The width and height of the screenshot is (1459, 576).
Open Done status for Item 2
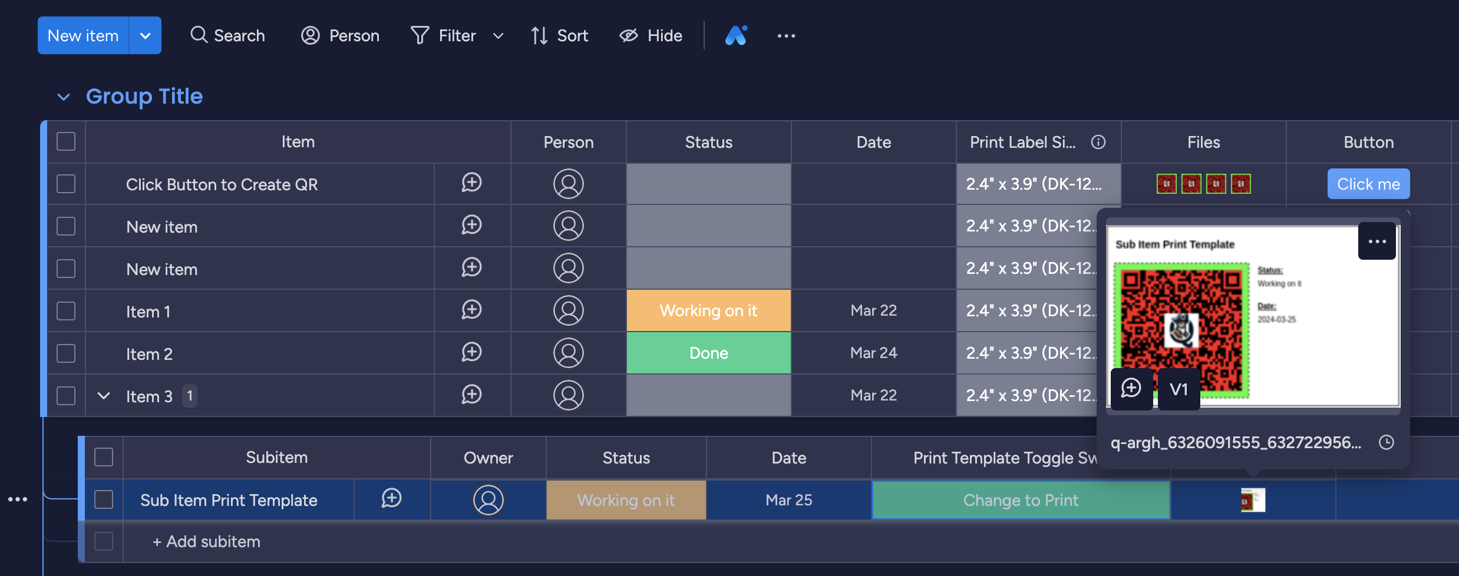(x=709, y=353)
